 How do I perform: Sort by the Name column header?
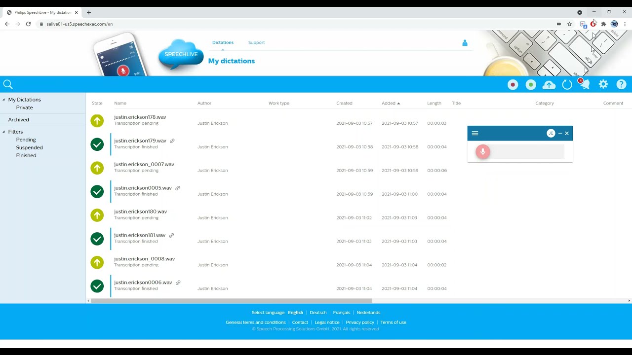(120, 103)
